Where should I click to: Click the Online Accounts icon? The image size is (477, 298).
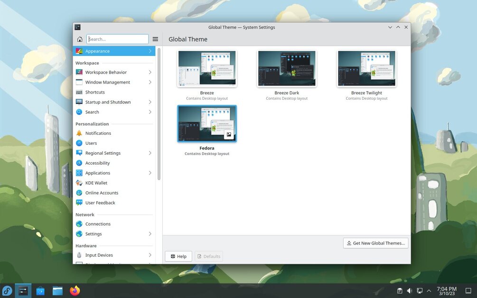click(x=79, y=193)
